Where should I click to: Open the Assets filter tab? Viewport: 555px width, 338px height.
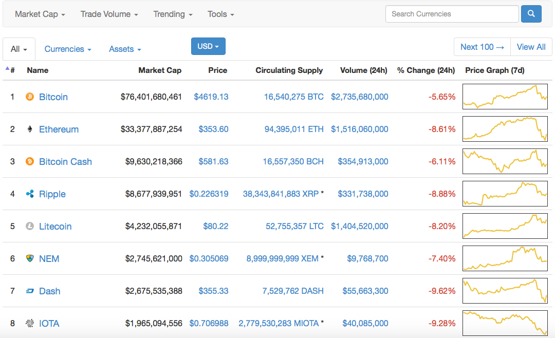tap(125, 49)
